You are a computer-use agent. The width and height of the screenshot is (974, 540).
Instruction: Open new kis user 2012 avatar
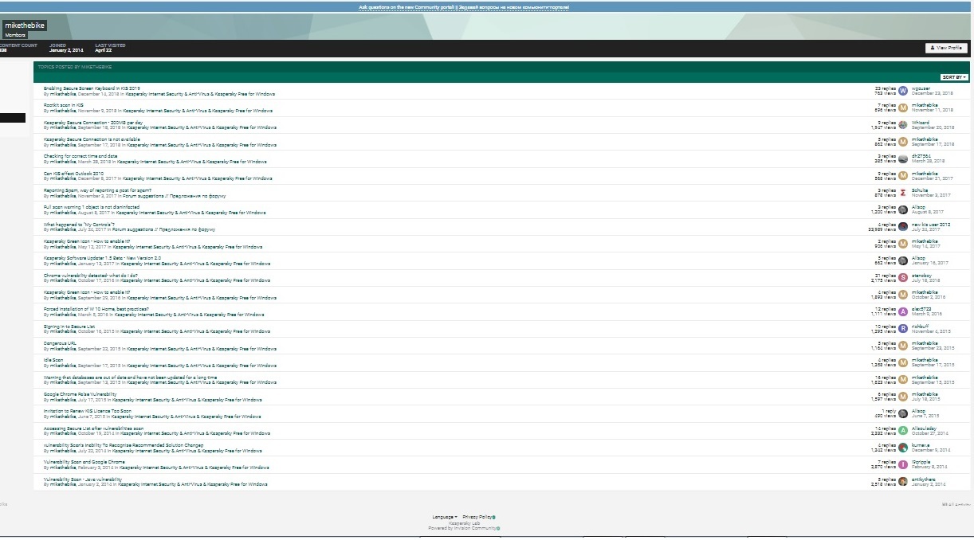(x=903, y=227)
